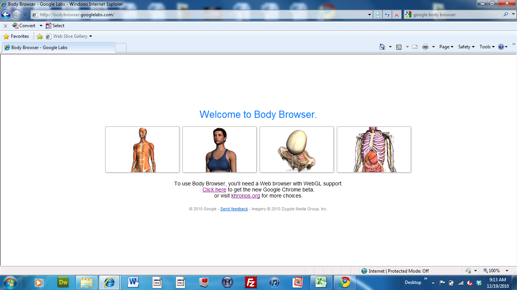Screen dimensions: 517x290
Task: Click the Send feedback link
Action: [234, 209]
